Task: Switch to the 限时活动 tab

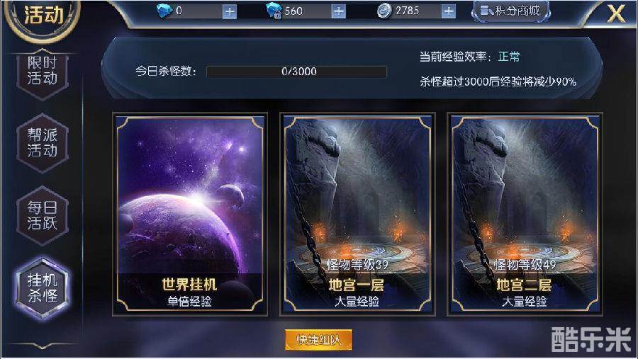Action: 43,71
